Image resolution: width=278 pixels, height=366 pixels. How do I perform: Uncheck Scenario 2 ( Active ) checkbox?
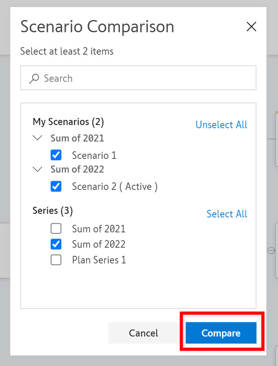pyautogui.click(x=56, y=186)
